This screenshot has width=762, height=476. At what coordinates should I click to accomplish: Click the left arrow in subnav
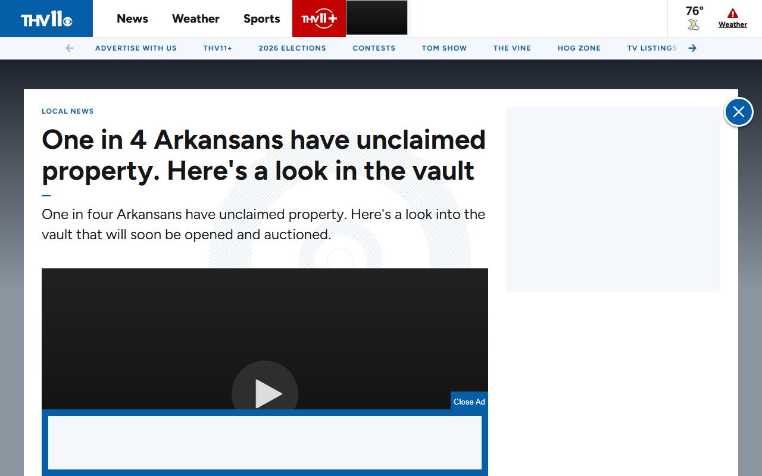tap(70, 48)
